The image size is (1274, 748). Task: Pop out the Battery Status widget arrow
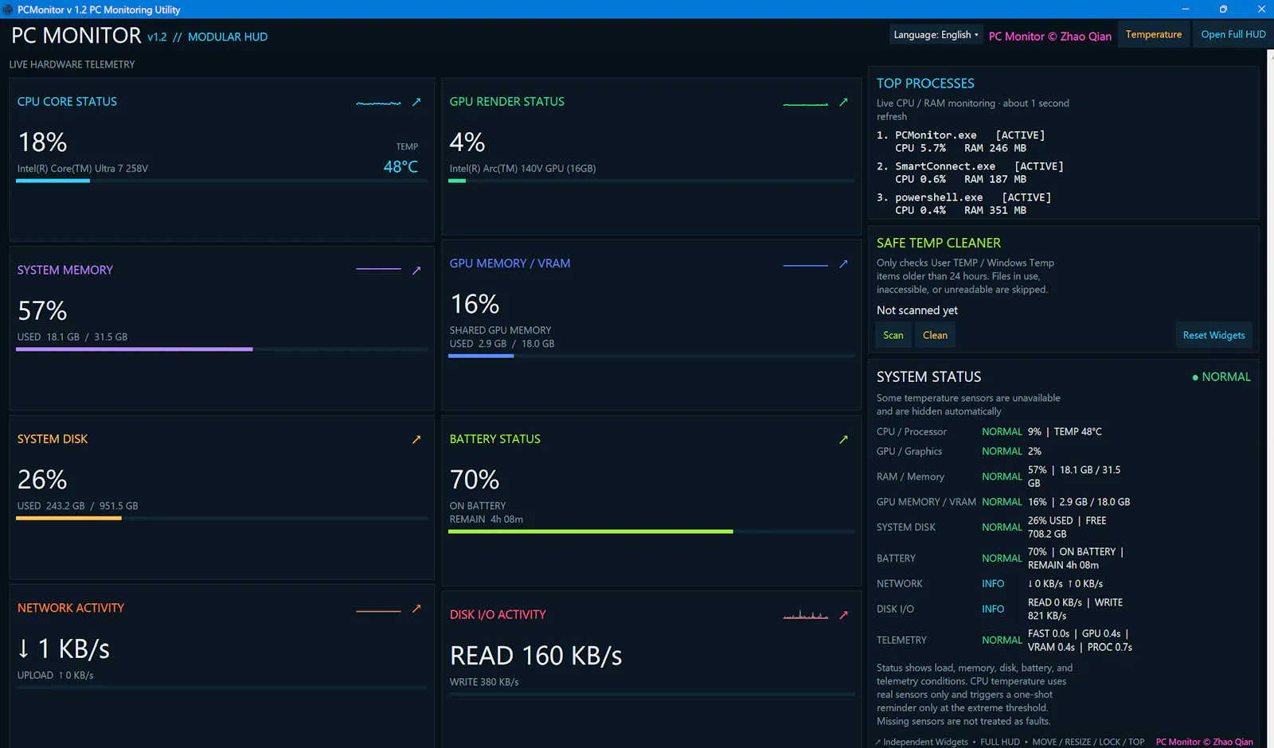843,439
